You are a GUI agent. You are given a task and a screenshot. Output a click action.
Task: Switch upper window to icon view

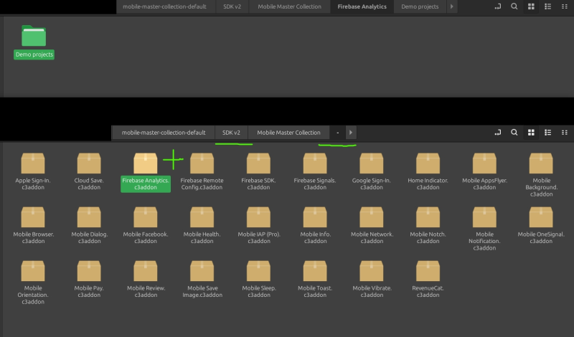click(531, 6)
